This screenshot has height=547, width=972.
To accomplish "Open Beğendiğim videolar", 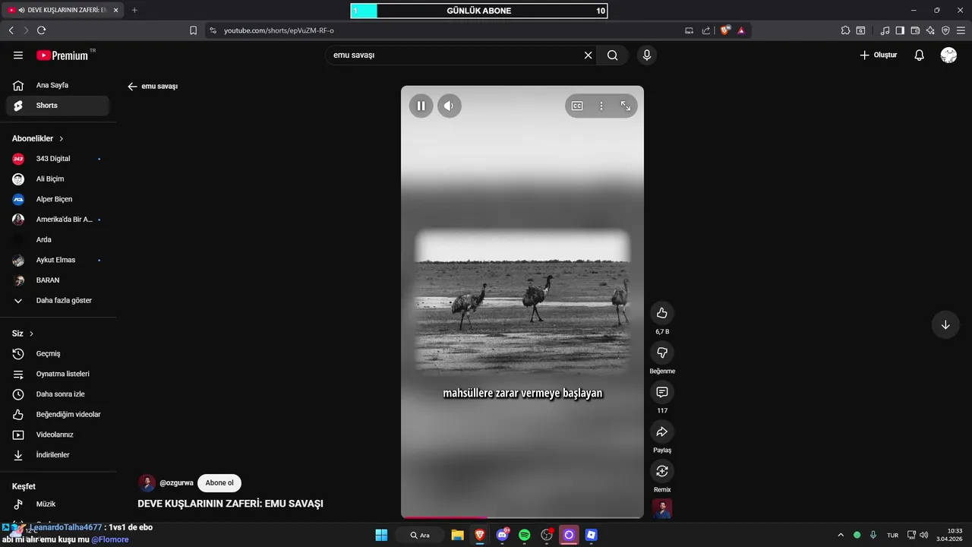I will tap(58, 415).
